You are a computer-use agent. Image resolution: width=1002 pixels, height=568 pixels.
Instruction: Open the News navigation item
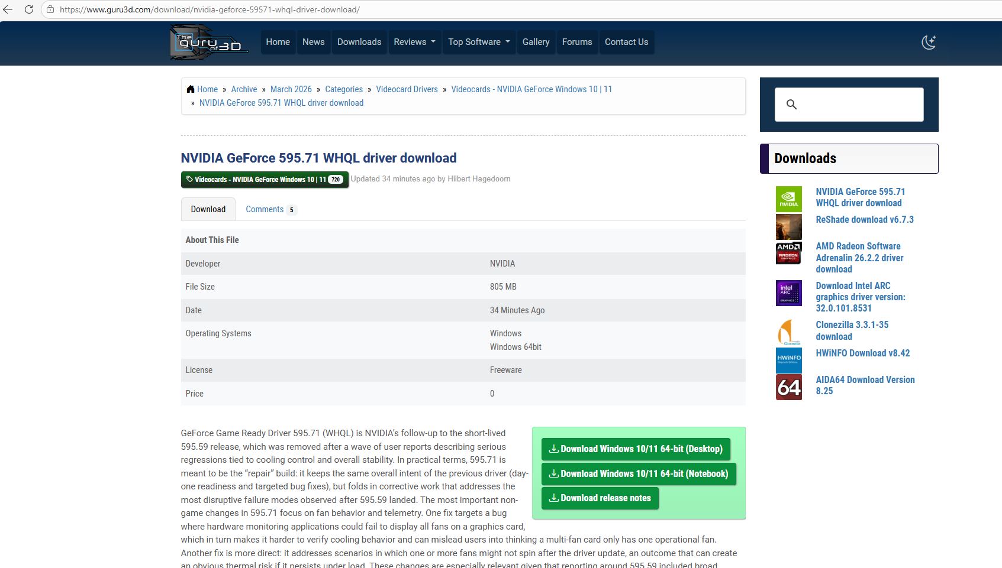(x=313, y=42)
